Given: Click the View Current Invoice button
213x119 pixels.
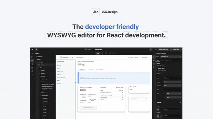Looking at the screenshot, I should 88,108.
